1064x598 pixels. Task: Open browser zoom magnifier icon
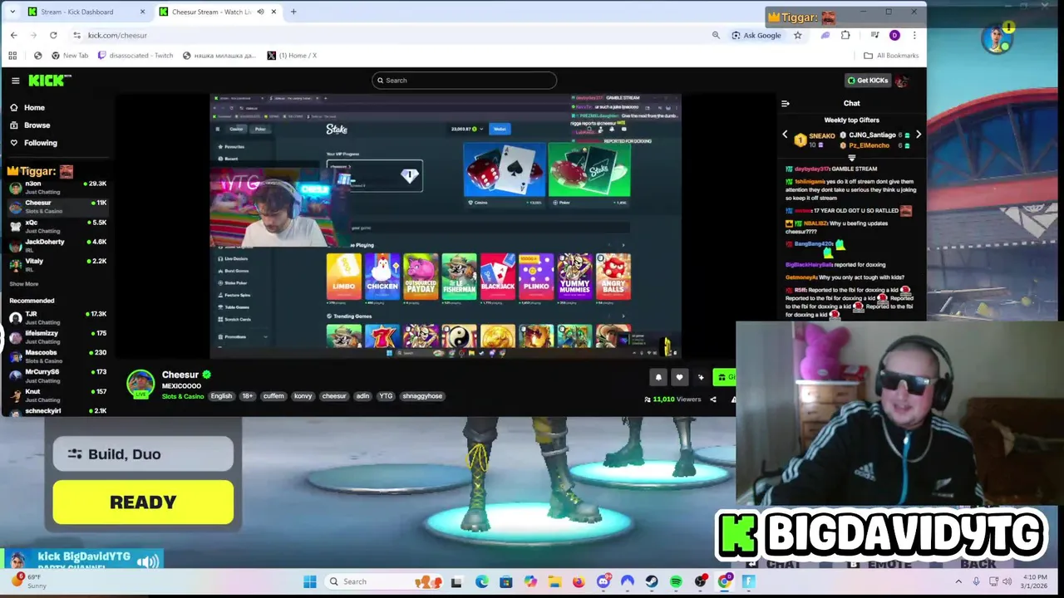[716, 35]
